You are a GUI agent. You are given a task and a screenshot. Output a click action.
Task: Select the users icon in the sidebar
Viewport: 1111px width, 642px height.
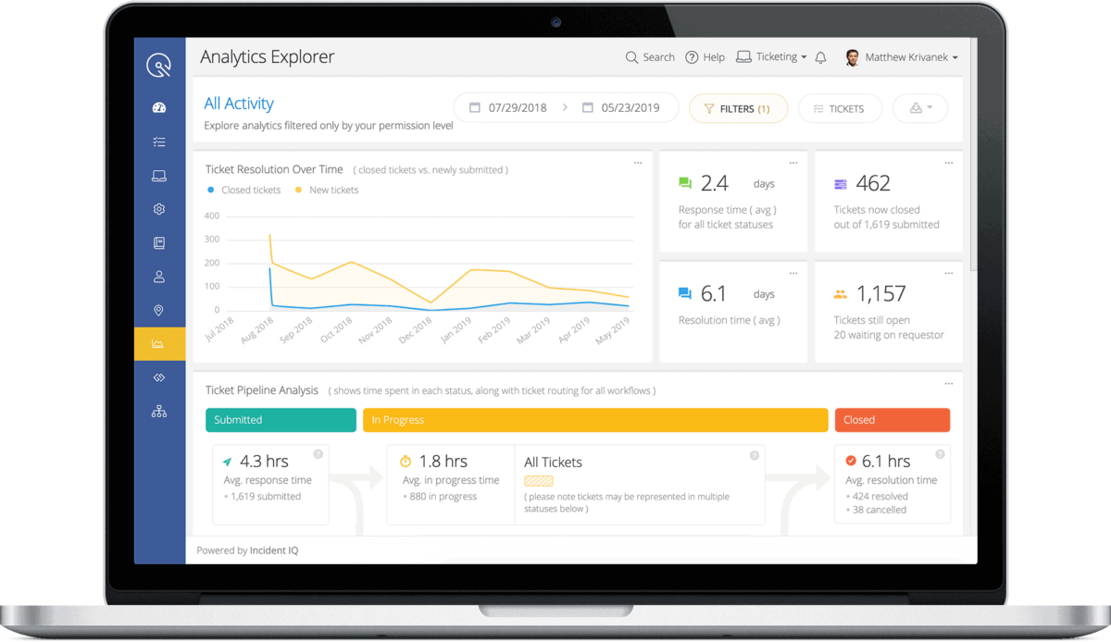click(x=158, y=277)
